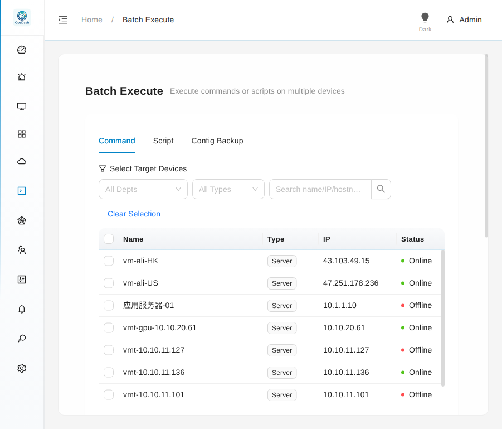Open the alarm siren sidebar icon
The image size is (502, 429).
point(22,78)
